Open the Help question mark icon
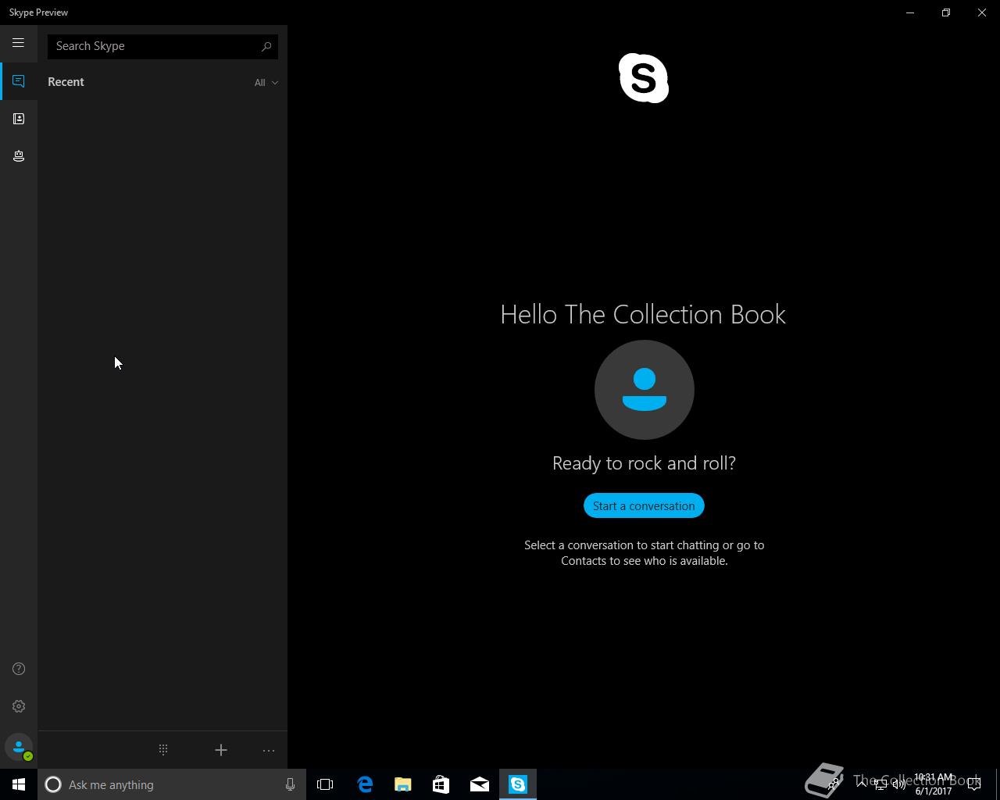This screenshot has width=1000, height=800. coord(19,669)
